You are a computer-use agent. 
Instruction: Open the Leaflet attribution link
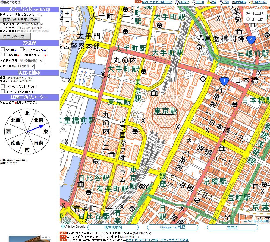pos(247,221)
